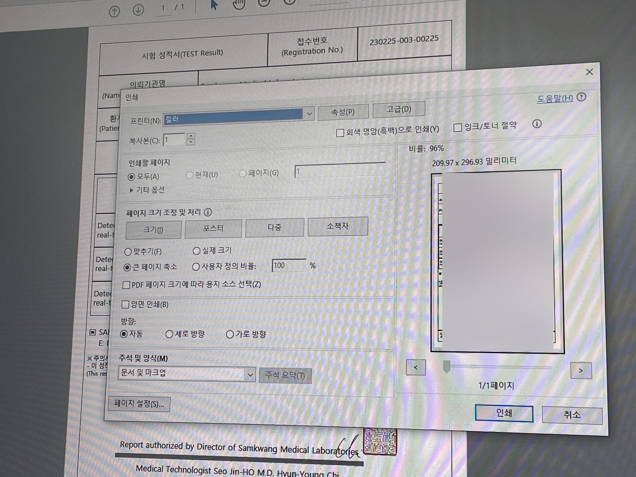Viewport: 636px width, 477px height.
Task: Click the question mark help icon
Action: click(x=581, y=97)
